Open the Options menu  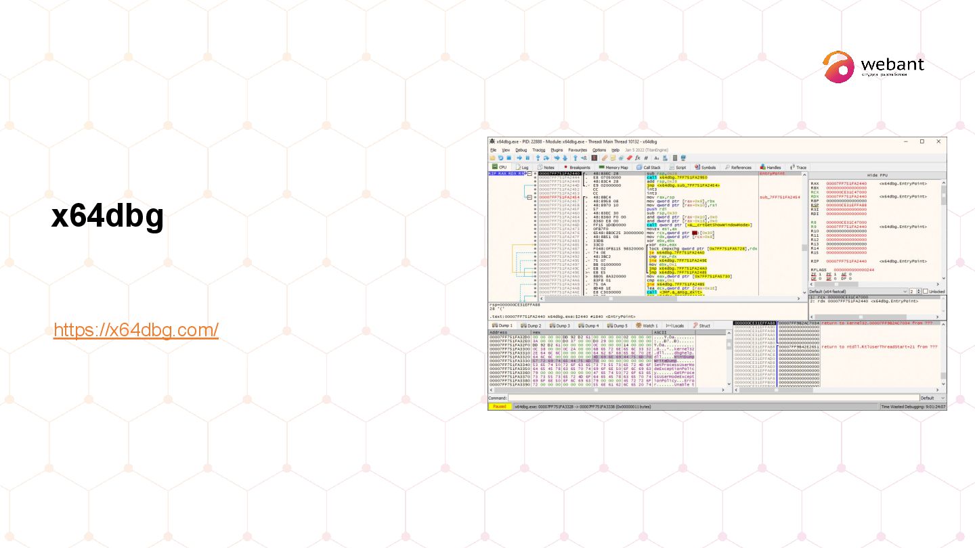pos(599,150)
